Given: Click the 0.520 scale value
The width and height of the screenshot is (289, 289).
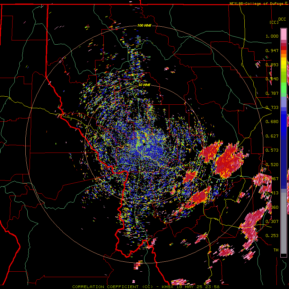Looking at the screenshot, I should pyautogui.click(x=272, y=165).
